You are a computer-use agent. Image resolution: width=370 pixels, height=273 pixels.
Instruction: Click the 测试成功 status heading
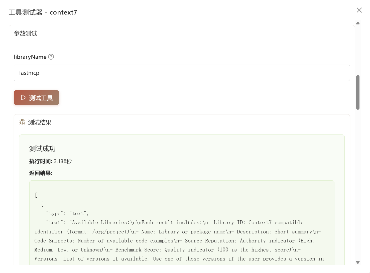pos(42,149)
